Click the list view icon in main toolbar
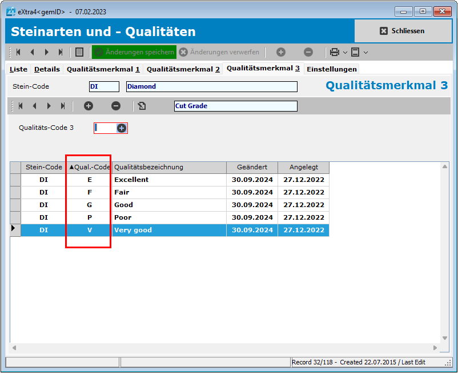Image resolution: width=458 pixels, height=373 pixels. (79, 52)
